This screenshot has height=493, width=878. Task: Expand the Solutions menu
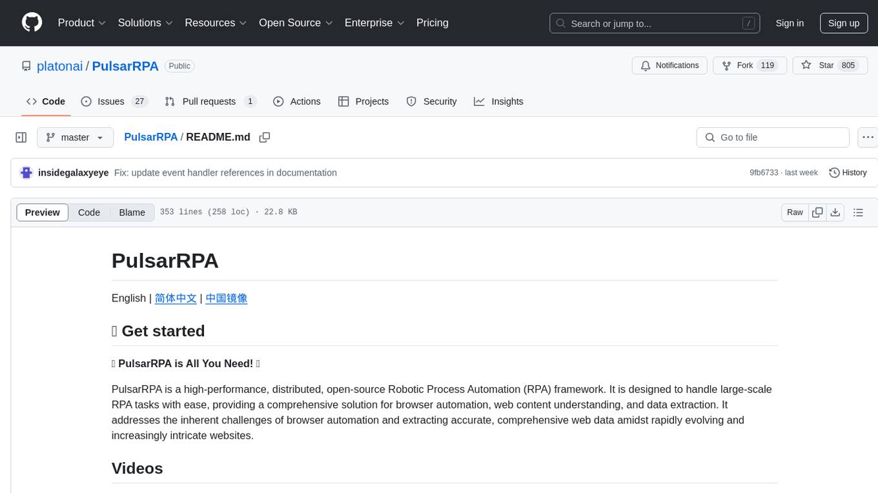[146, 23]
